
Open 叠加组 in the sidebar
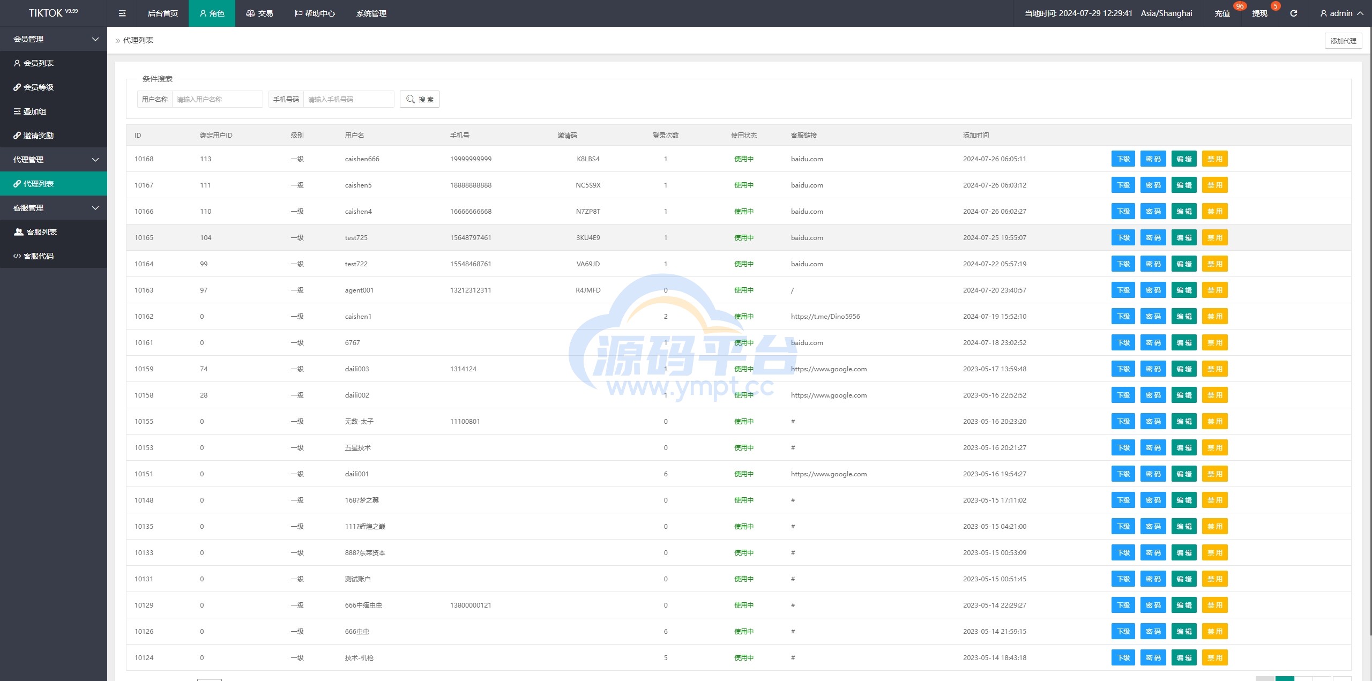pos(54,111)
